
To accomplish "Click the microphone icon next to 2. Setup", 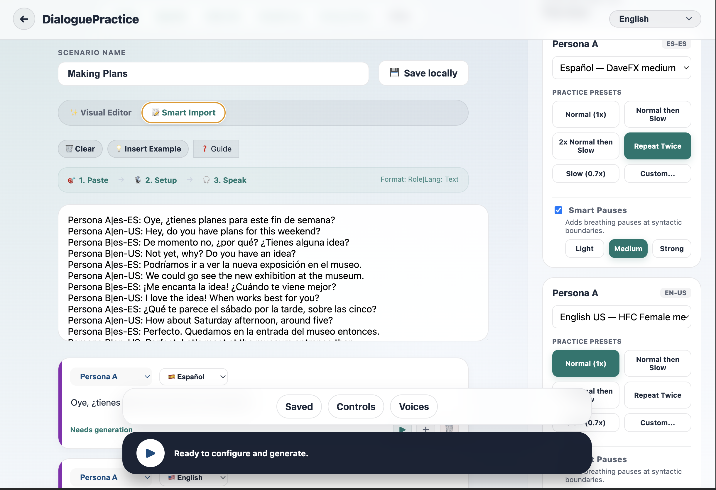I will point(138,180).
